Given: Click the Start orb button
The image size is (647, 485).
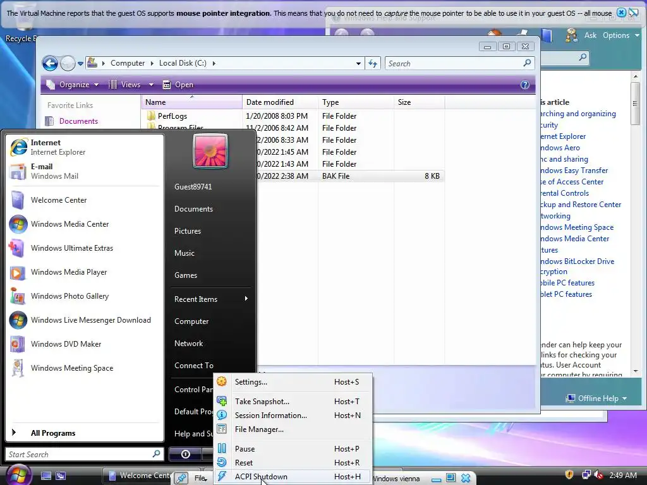Looking at the screenshot, I should 18,475.
